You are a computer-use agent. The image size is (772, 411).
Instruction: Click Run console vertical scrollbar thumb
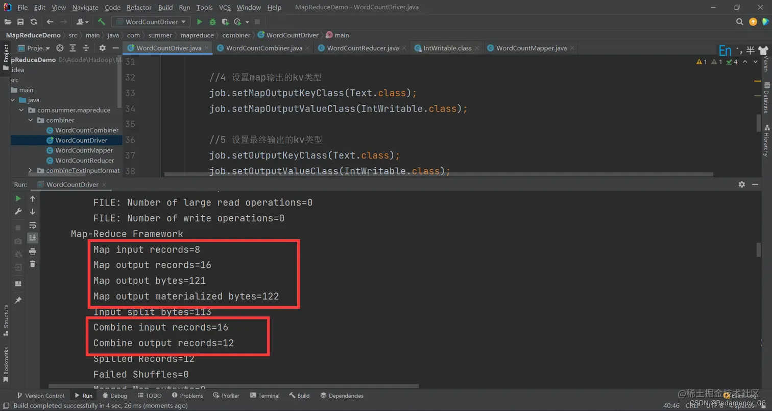[759, 249]
